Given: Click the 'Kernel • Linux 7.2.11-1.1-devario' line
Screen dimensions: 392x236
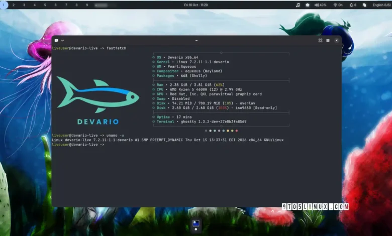Looking at the screenshot, I should click(190, 62).
